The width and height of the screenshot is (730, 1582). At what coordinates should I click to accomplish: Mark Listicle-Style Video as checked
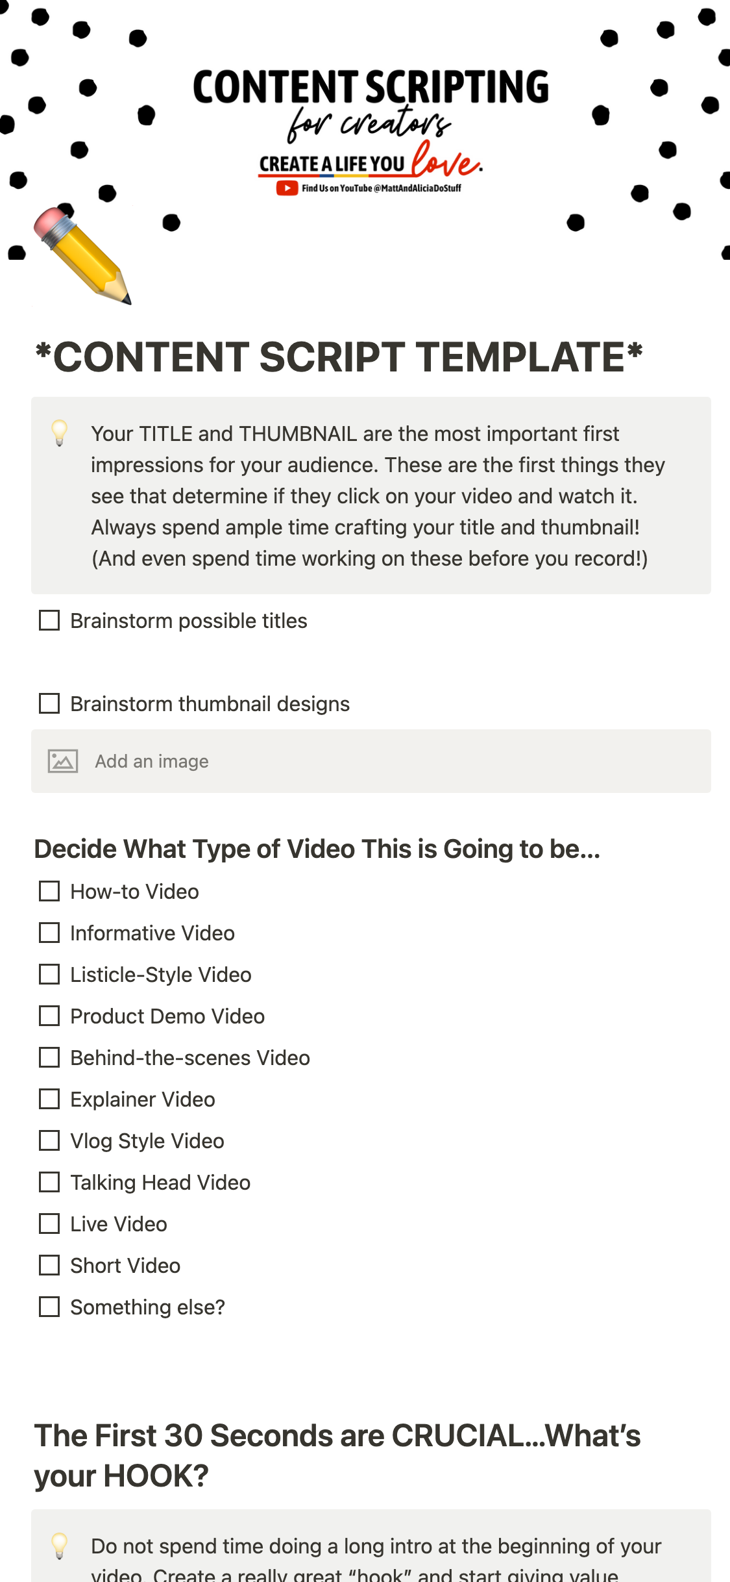click(x=49, y=975)
